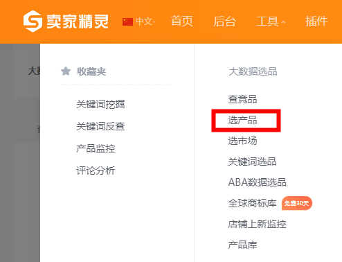This screenshot has height=262, width=342.
Task: Choose 选市场 option
Action: 242,141
